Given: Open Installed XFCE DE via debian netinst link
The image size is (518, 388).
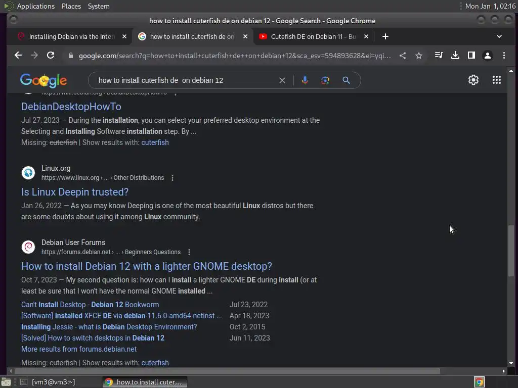Looking at the screenshot, I should pos(121,316).
